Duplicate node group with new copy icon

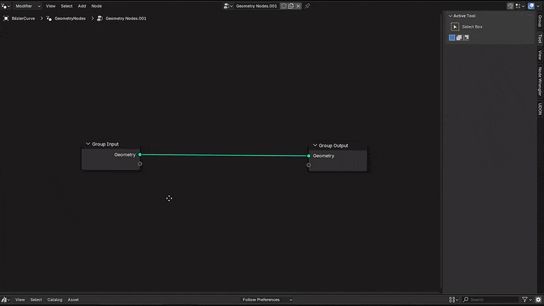[x=291, y=6]
